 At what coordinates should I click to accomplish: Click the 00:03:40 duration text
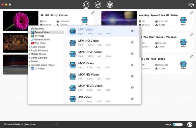click(145, 25)
